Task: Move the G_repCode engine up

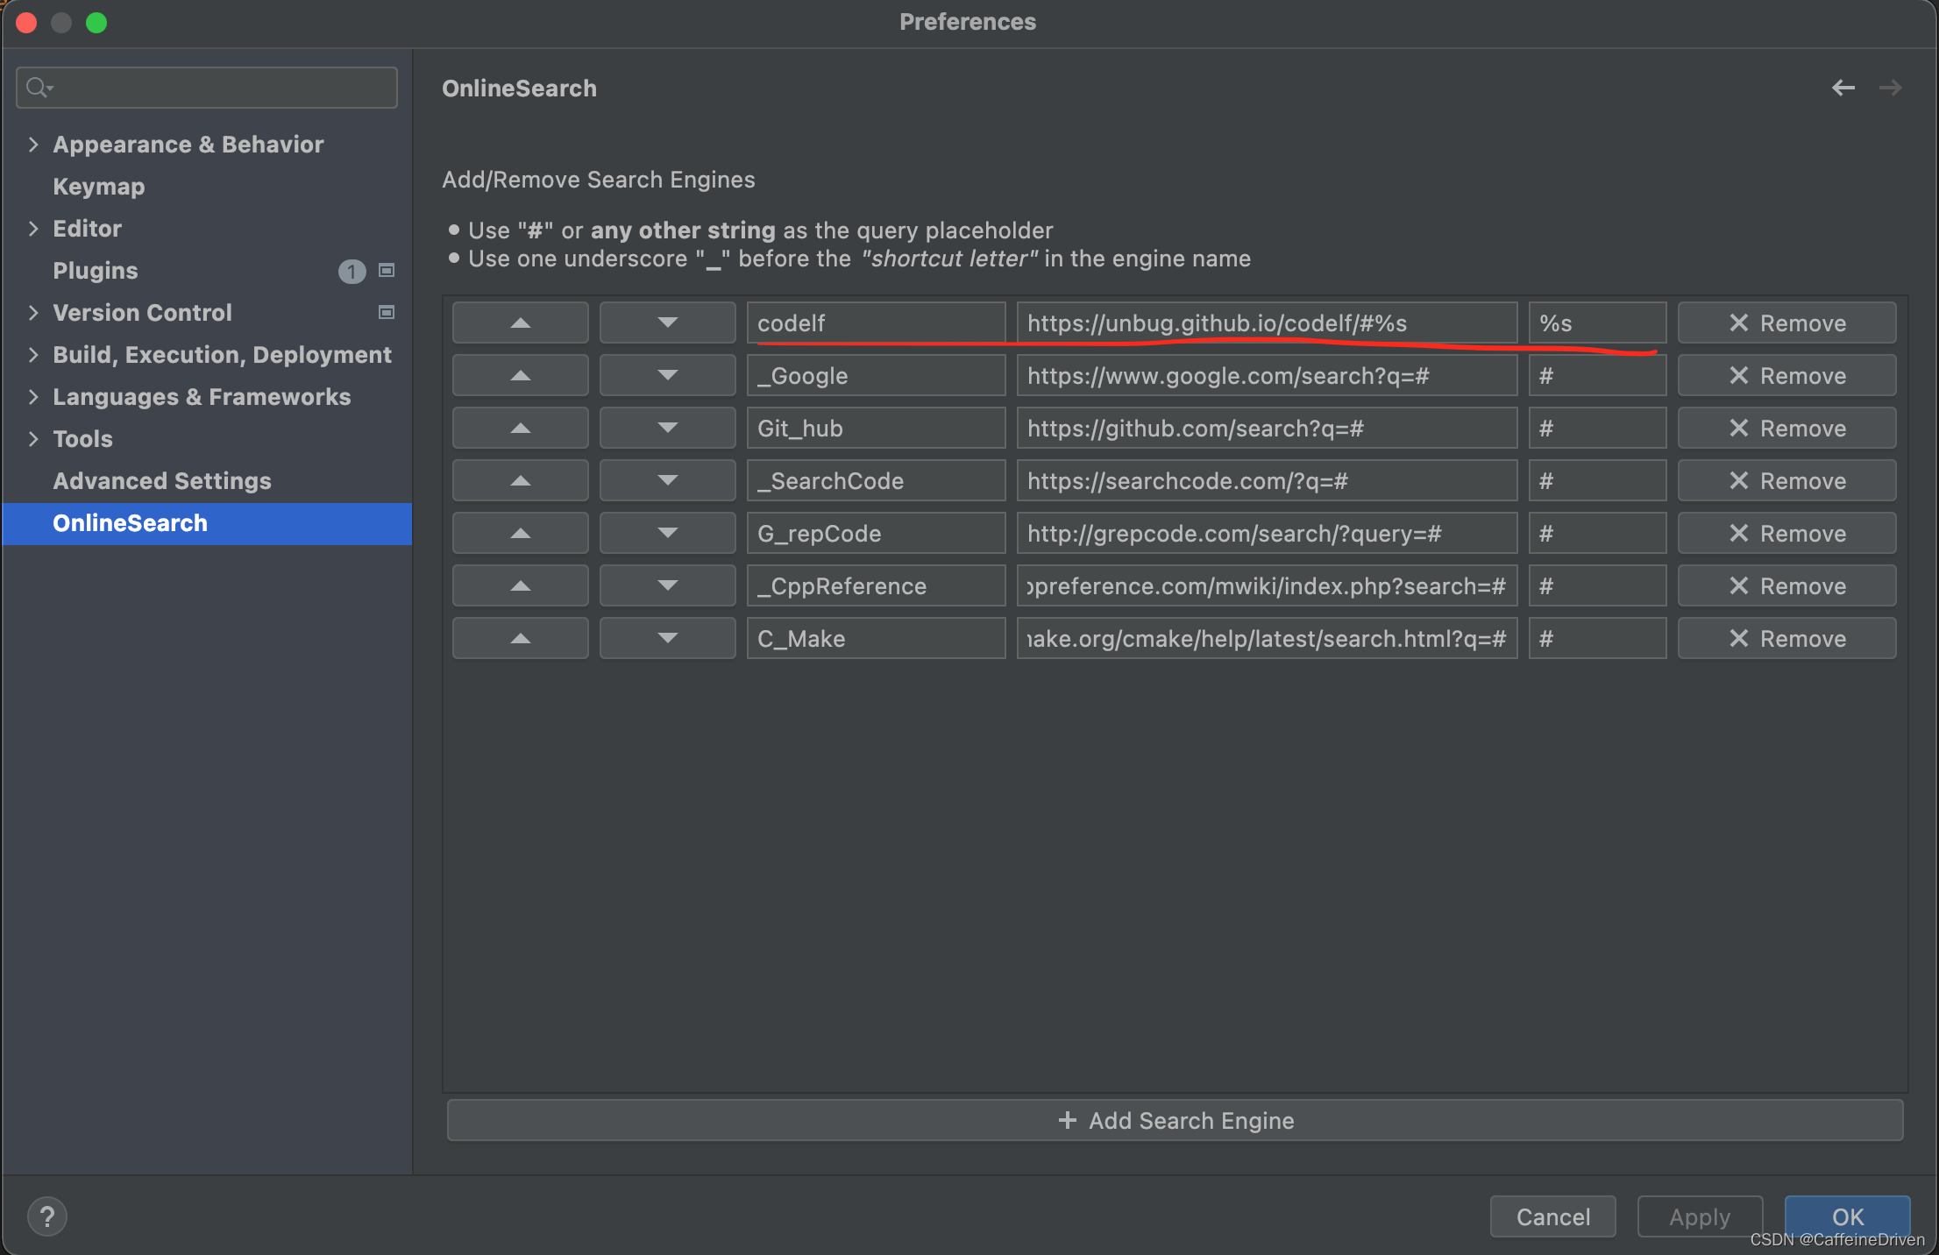Action: tap(520, 533)
